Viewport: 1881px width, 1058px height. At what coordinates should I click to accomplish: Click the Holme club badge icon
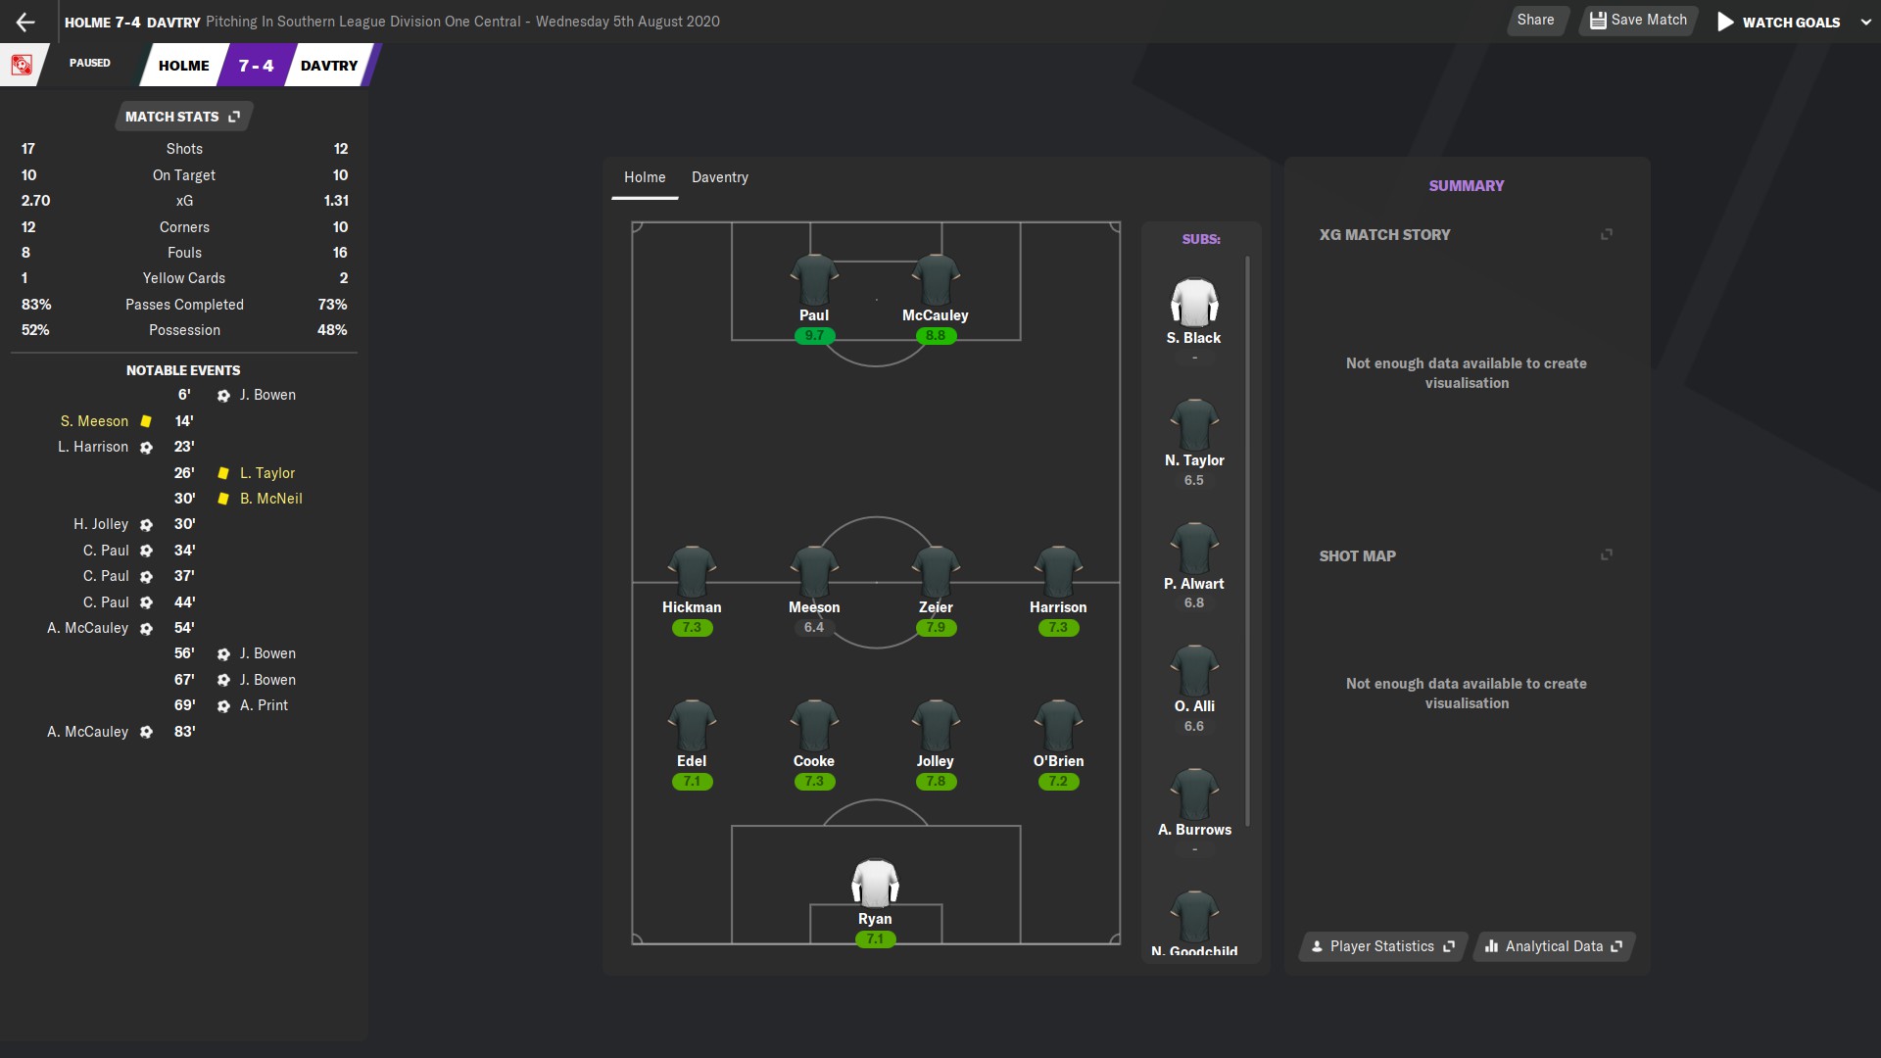pos(22,65)
